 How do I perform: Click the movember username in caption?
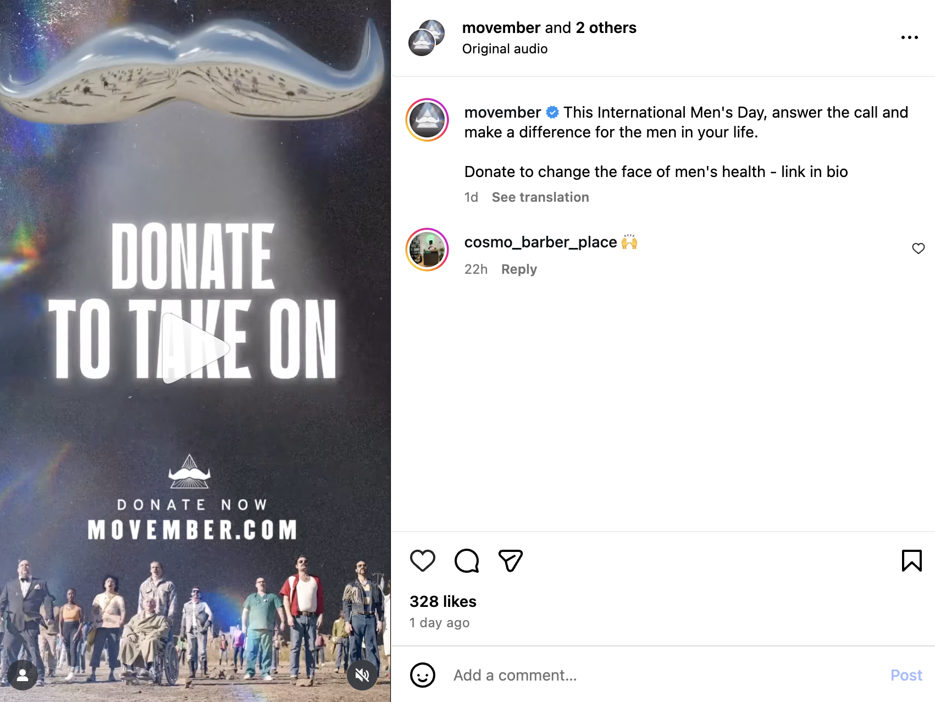click(502, 113)
